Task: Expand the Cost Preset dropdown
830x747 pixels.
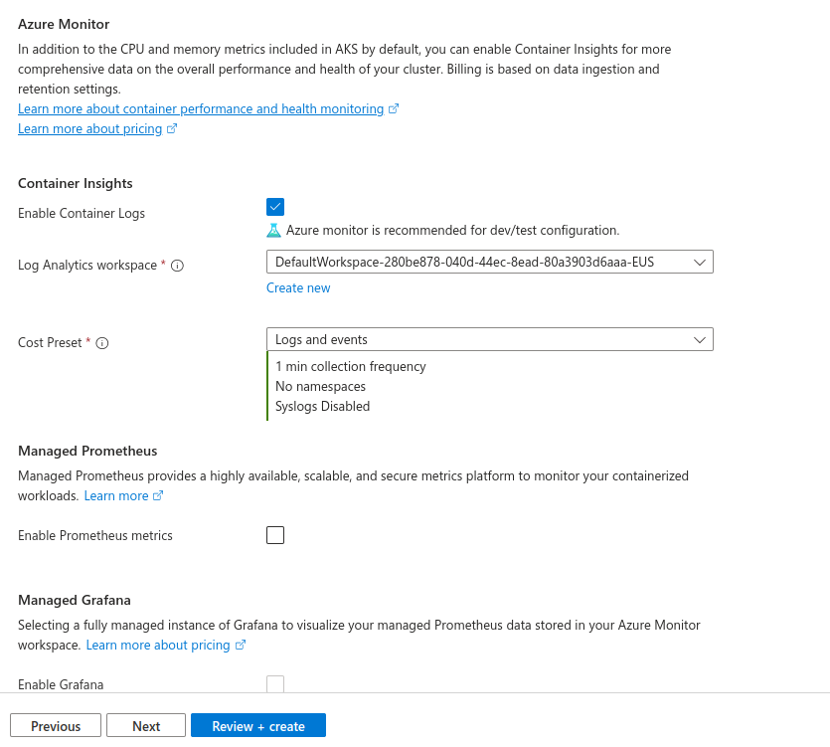Action: click(x=489, y=339)
